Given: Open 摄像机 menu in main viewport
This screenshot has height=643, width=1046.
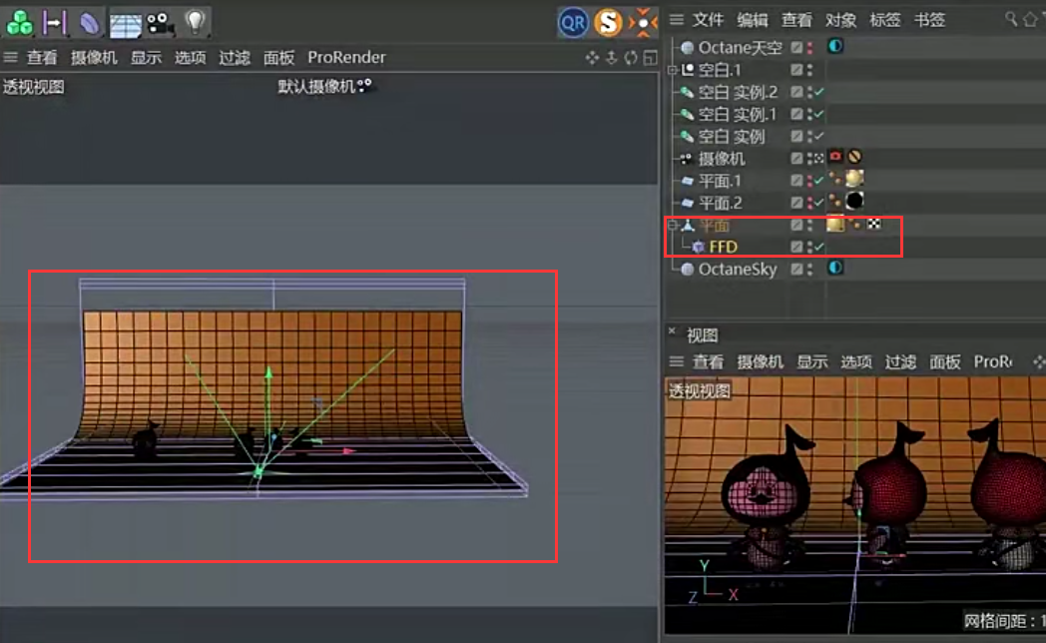Looking at the screenshot, I should [94, 57].
